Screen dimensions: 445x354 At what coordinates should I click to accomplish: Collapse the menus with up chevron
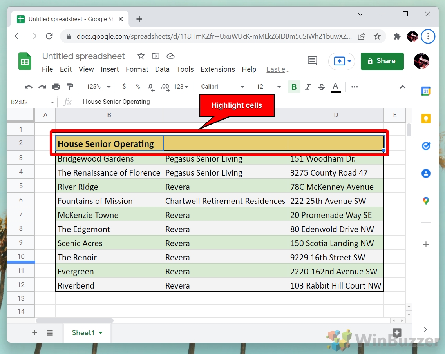pos(402,87)
